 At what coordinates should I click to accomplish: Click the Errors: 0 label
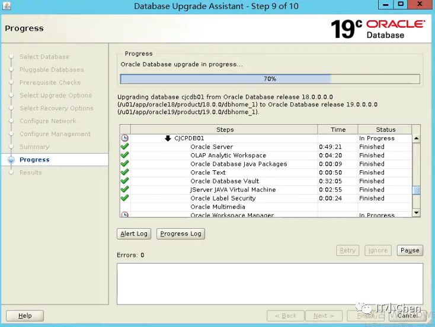pyautogui.click(x=130, y=255)
